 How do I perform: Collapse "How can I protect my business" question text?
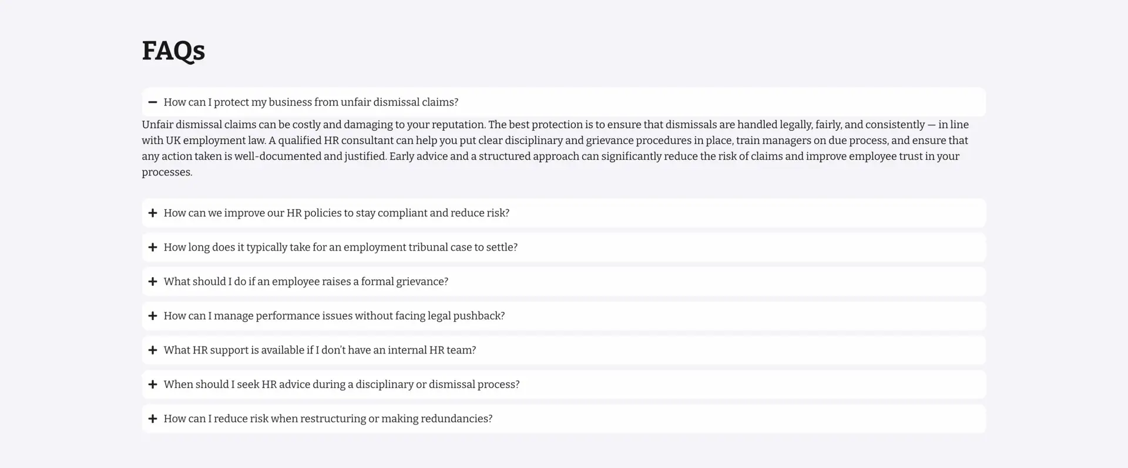click(x=311, y=102)
